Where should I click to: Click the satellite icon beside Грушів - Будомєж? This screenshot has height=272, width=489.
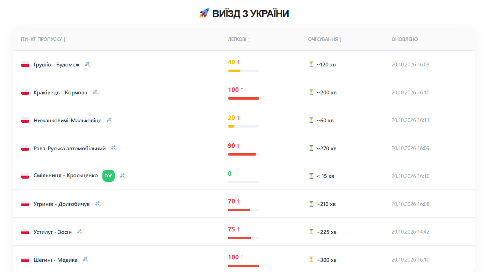pos(87,64)
